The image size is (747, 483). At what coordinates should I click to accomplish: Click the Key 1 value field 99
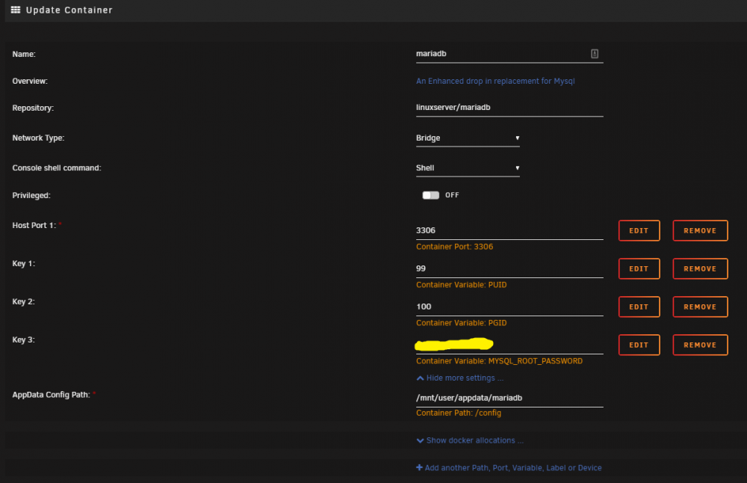(x=509, y=269)
